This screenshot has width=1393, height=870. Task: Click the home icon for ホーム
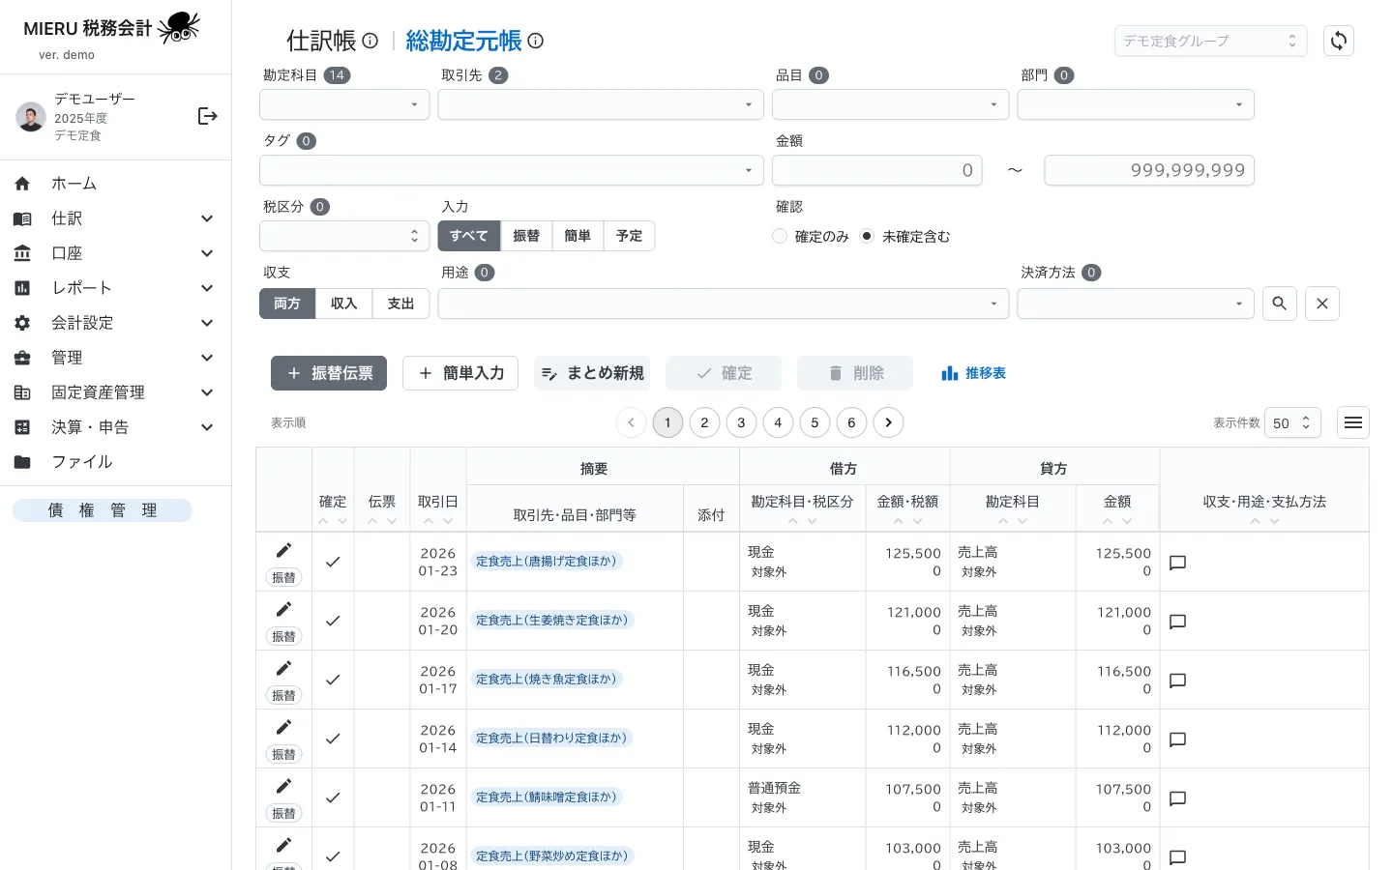22,184
